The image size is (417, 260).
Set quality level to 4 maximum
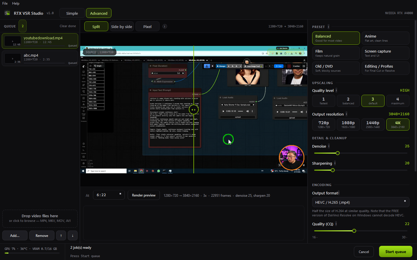pyautogui.click(x=398, y=101)
